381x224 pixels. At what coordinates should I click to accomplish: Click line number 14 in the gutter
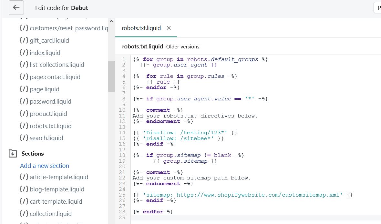(122, 133)
